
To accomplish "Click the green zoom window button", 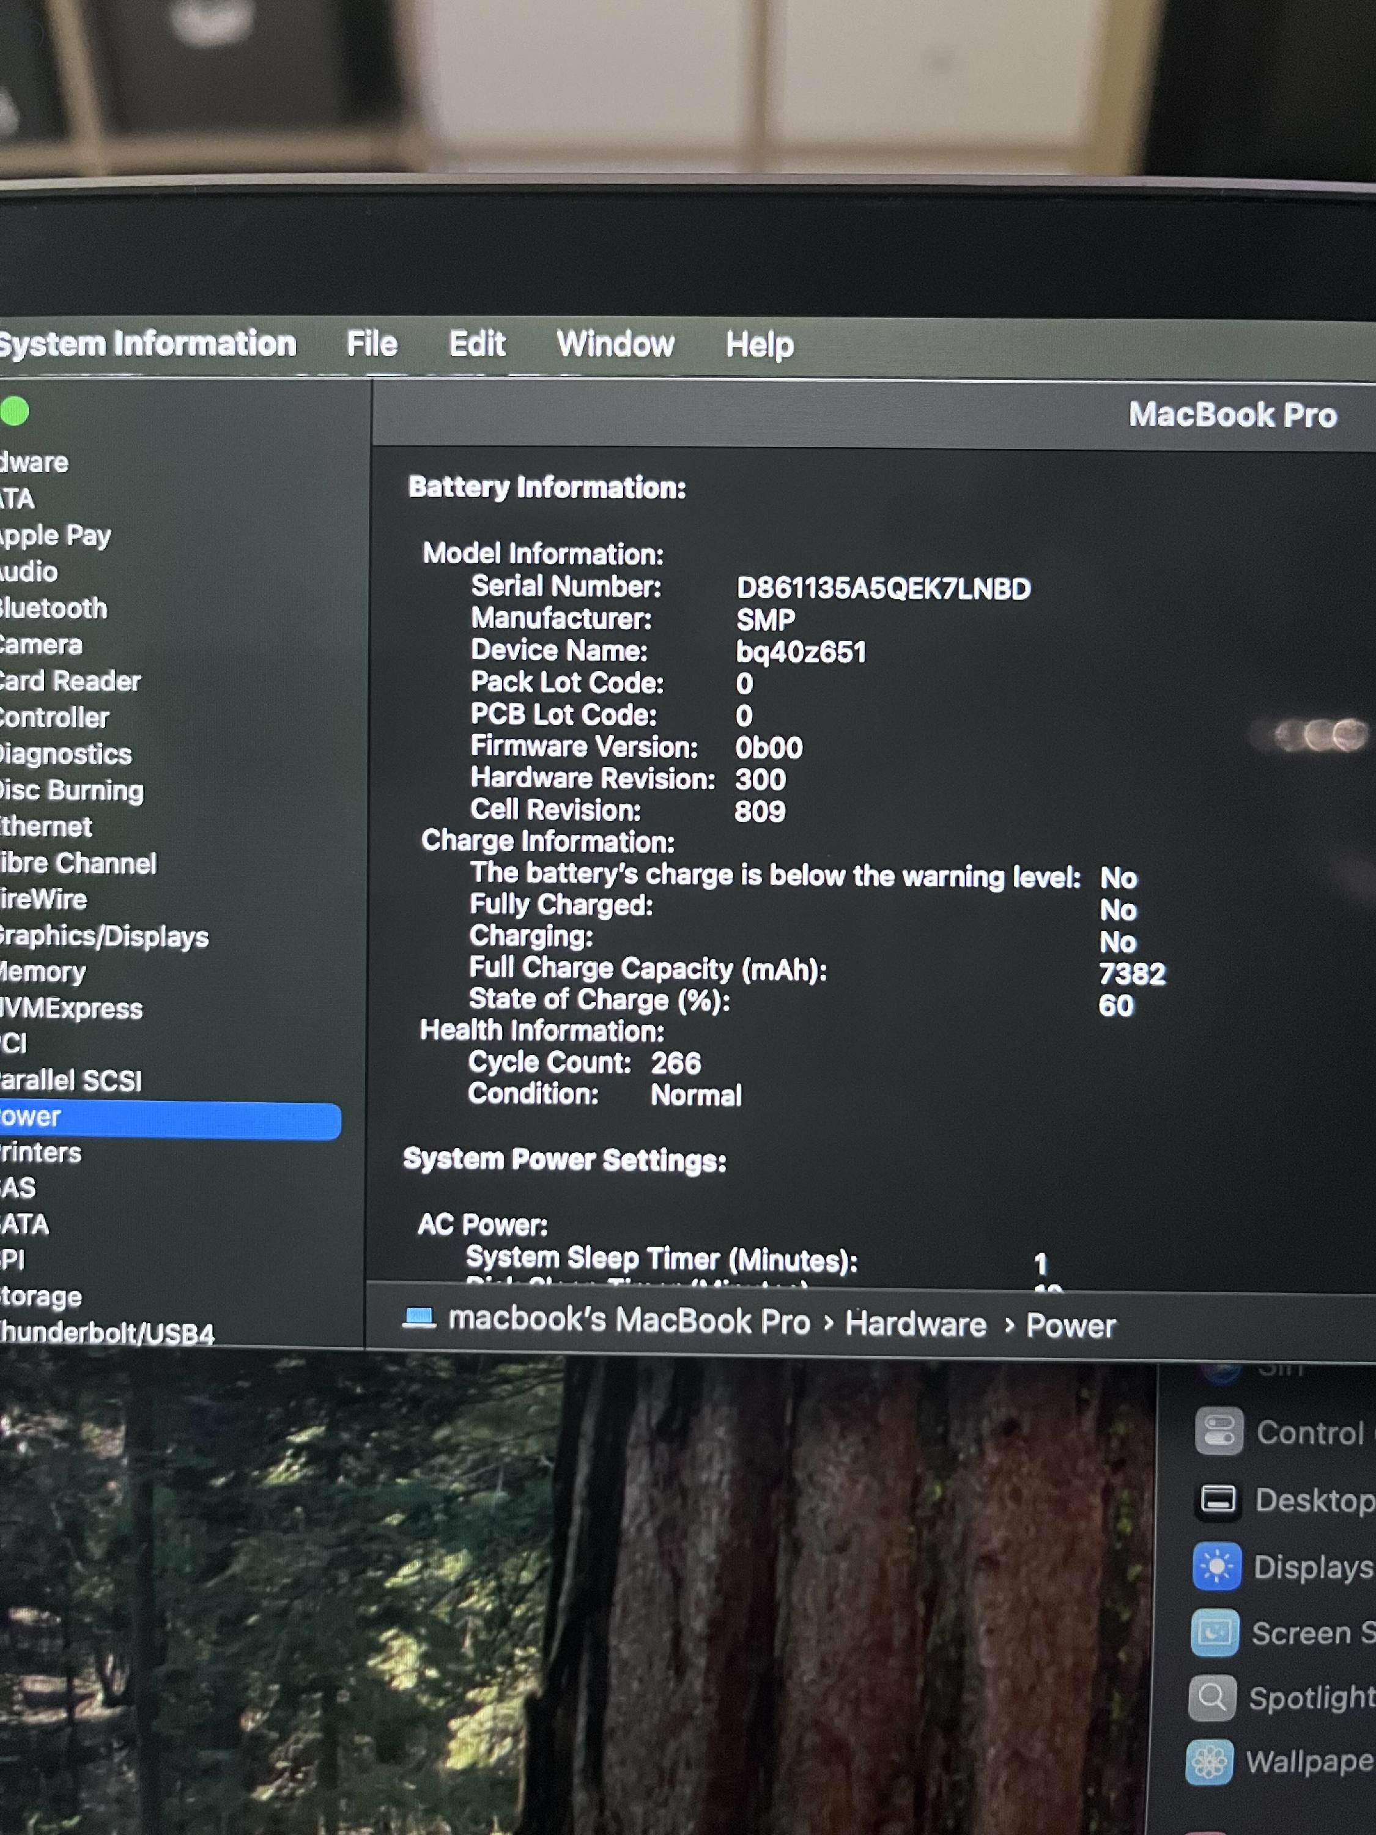I will tap(14, 410).
